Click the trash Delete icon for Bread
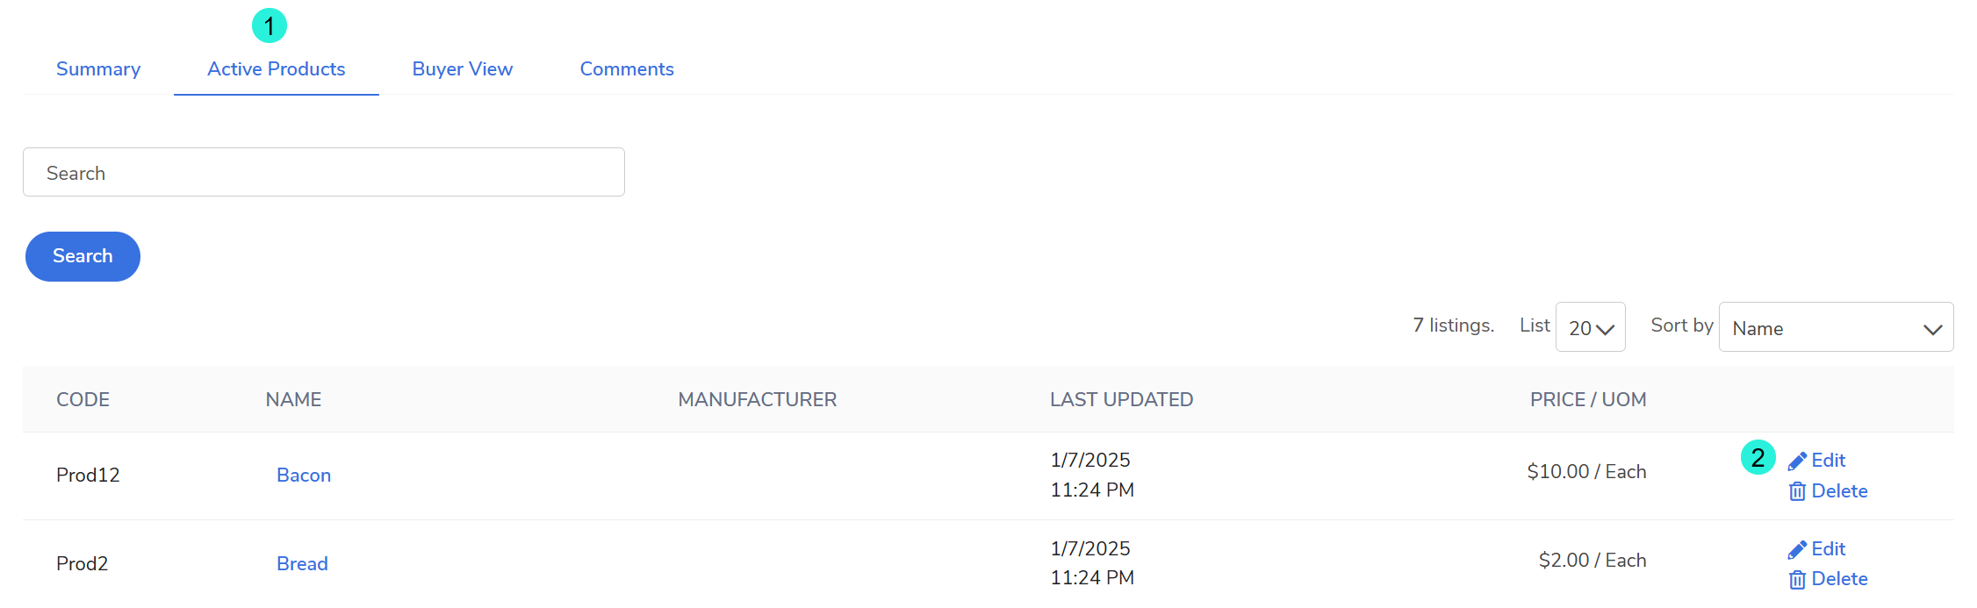This screenshot has width=1977, height=608. [x=1797, y=579]
